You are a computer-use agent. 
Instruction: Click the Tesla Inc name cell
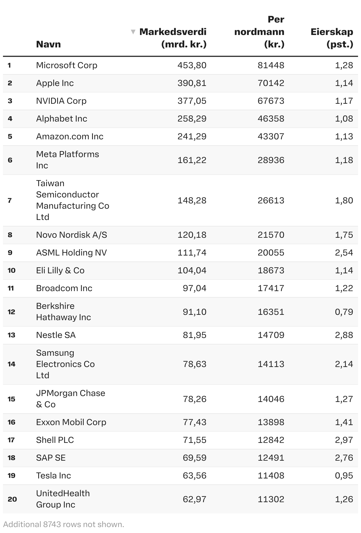click(x=54, y=475)
